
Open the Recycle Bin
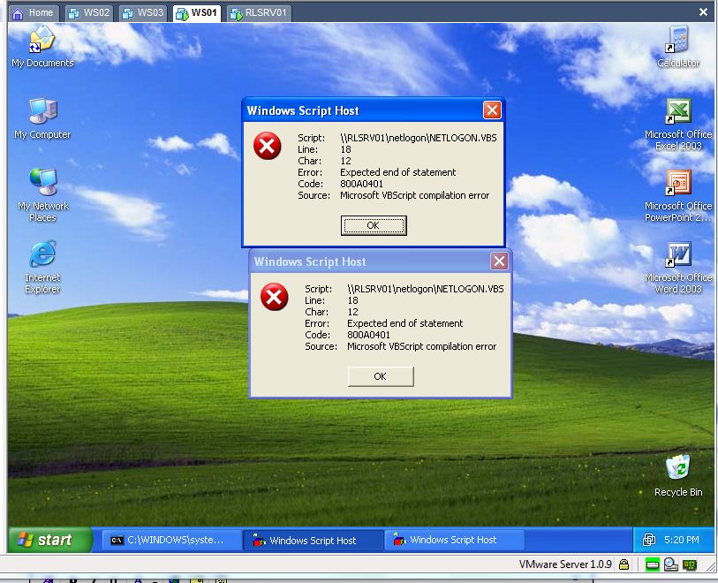(678, 476)
